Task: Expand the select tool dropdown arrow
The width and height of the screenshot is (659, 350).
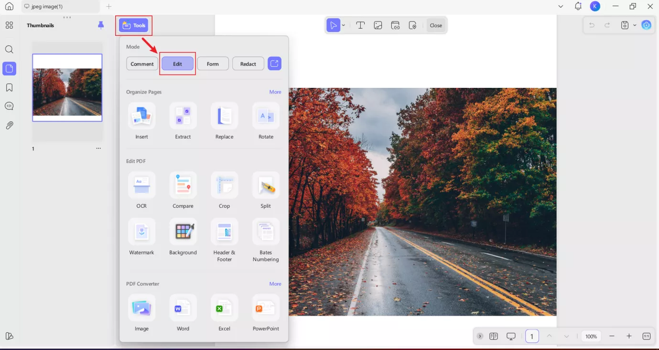Action: [x=344, y=25]
